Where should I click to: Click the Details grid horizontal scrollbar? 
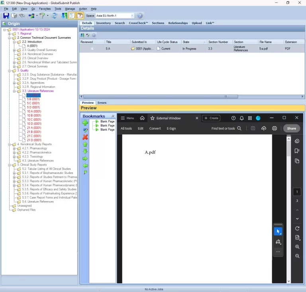[191, 97]
